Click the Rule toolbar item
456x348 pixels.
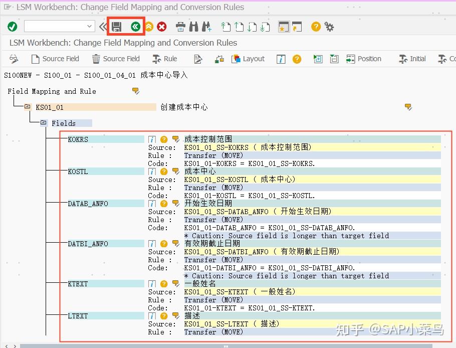pyautogui.click(x=165, y=59)
